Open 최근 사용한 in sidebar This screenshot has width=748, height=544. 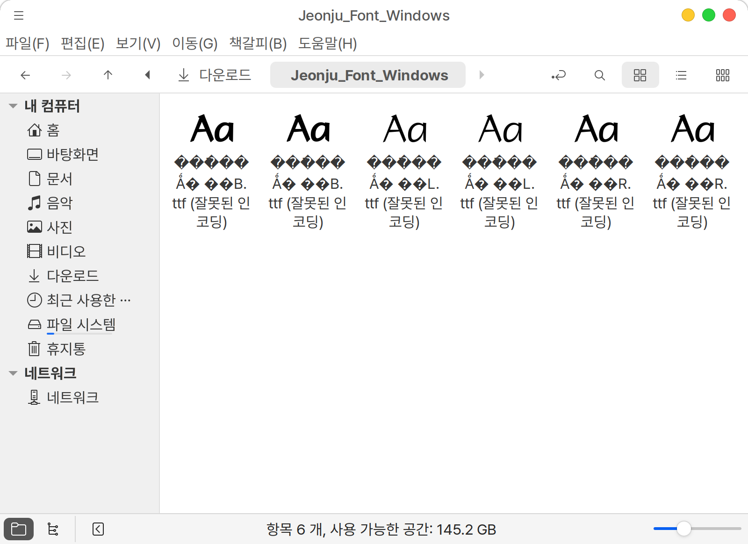(79, 300)
